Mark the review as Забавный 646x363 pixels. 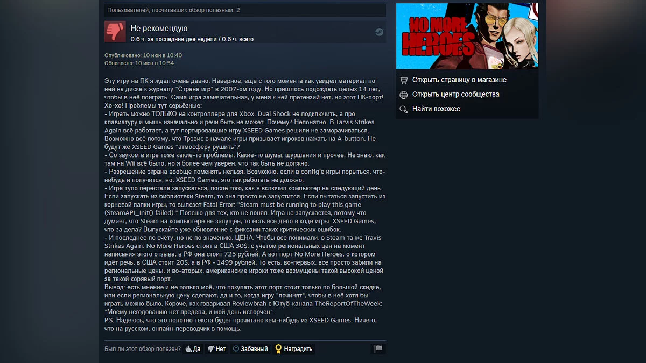(250, 349)
